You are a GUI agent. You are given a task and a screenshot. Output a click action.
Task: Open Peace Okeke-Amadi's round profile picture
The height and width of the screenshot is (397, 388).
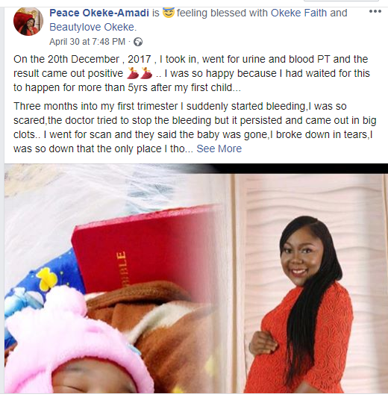[x=28, y=21]
